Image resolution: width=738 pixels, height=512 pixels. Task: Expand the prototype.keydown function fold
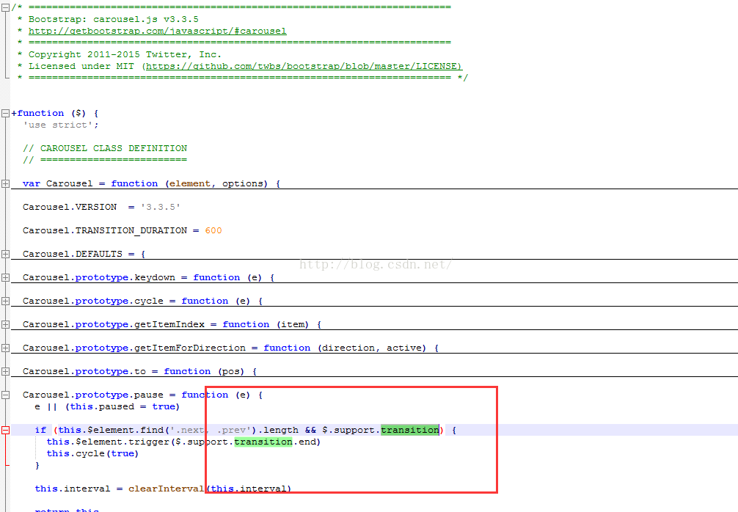point(5,278)
